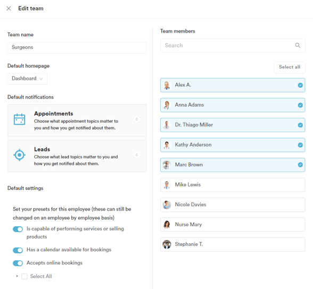Viewport: 313px width, 289px height.
Task: Expand the Leads notification settings
Action: (137, 155)
